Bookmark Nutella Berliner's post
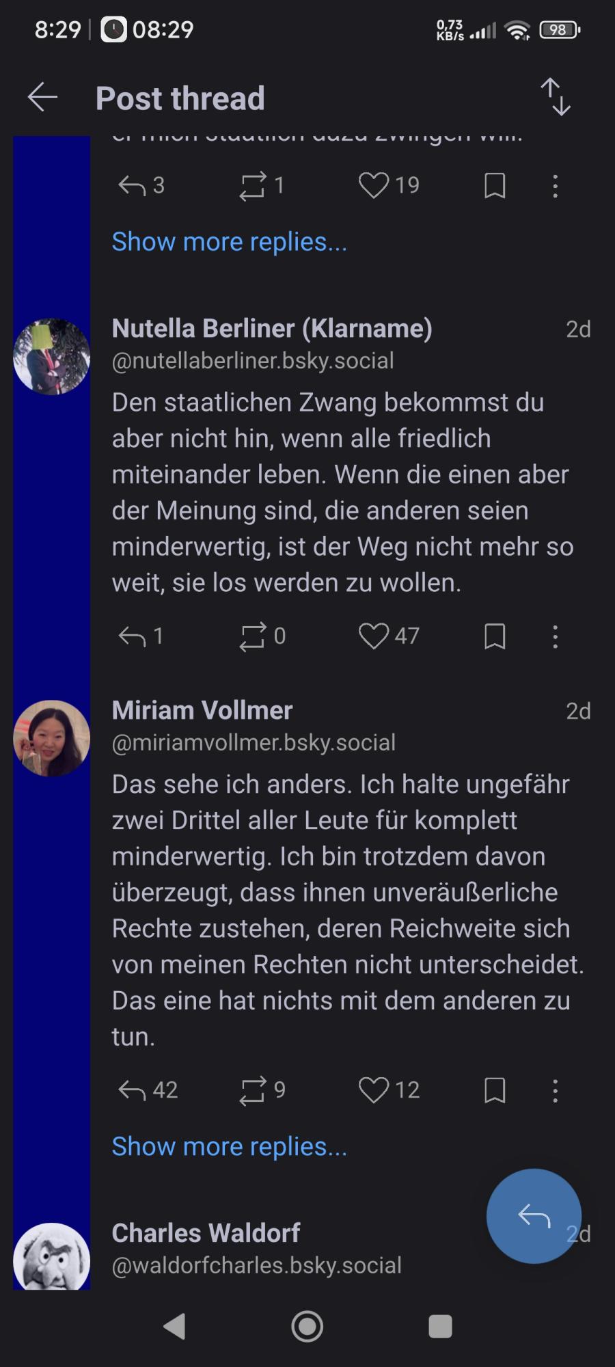Screen dimensions: 615x1367 coord(495,636)
